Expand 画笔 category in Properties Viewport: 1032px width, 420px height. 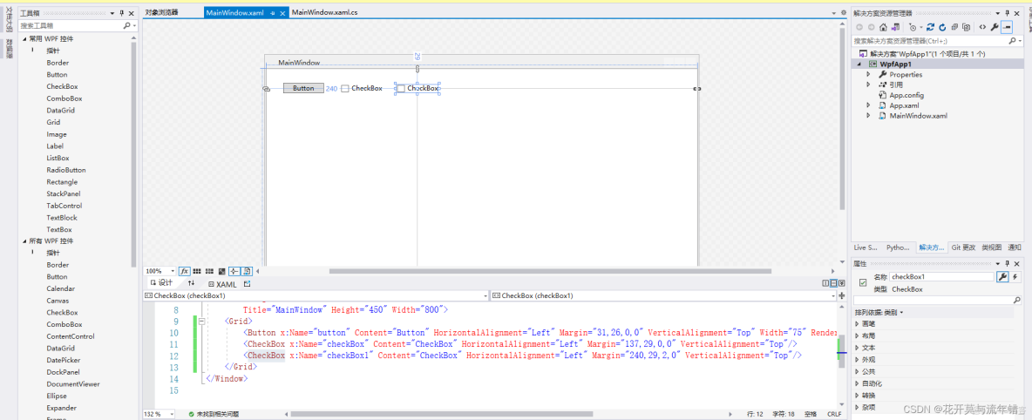click(856, 324)
